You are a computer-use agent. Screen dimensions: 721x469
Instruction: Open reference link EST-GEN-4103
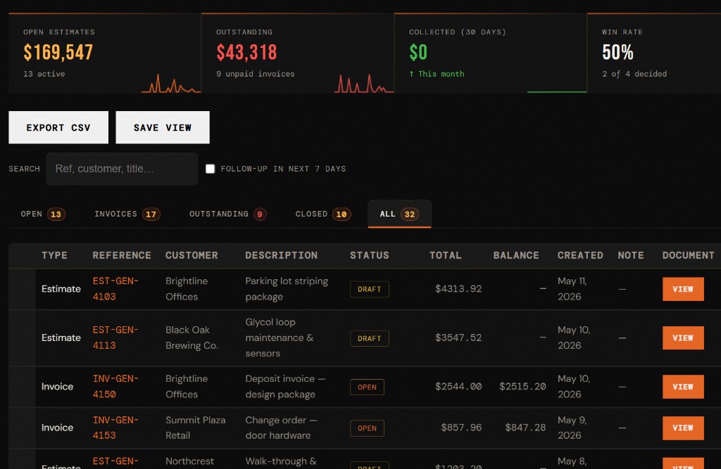pyautogui.click(x=115, y=288)
